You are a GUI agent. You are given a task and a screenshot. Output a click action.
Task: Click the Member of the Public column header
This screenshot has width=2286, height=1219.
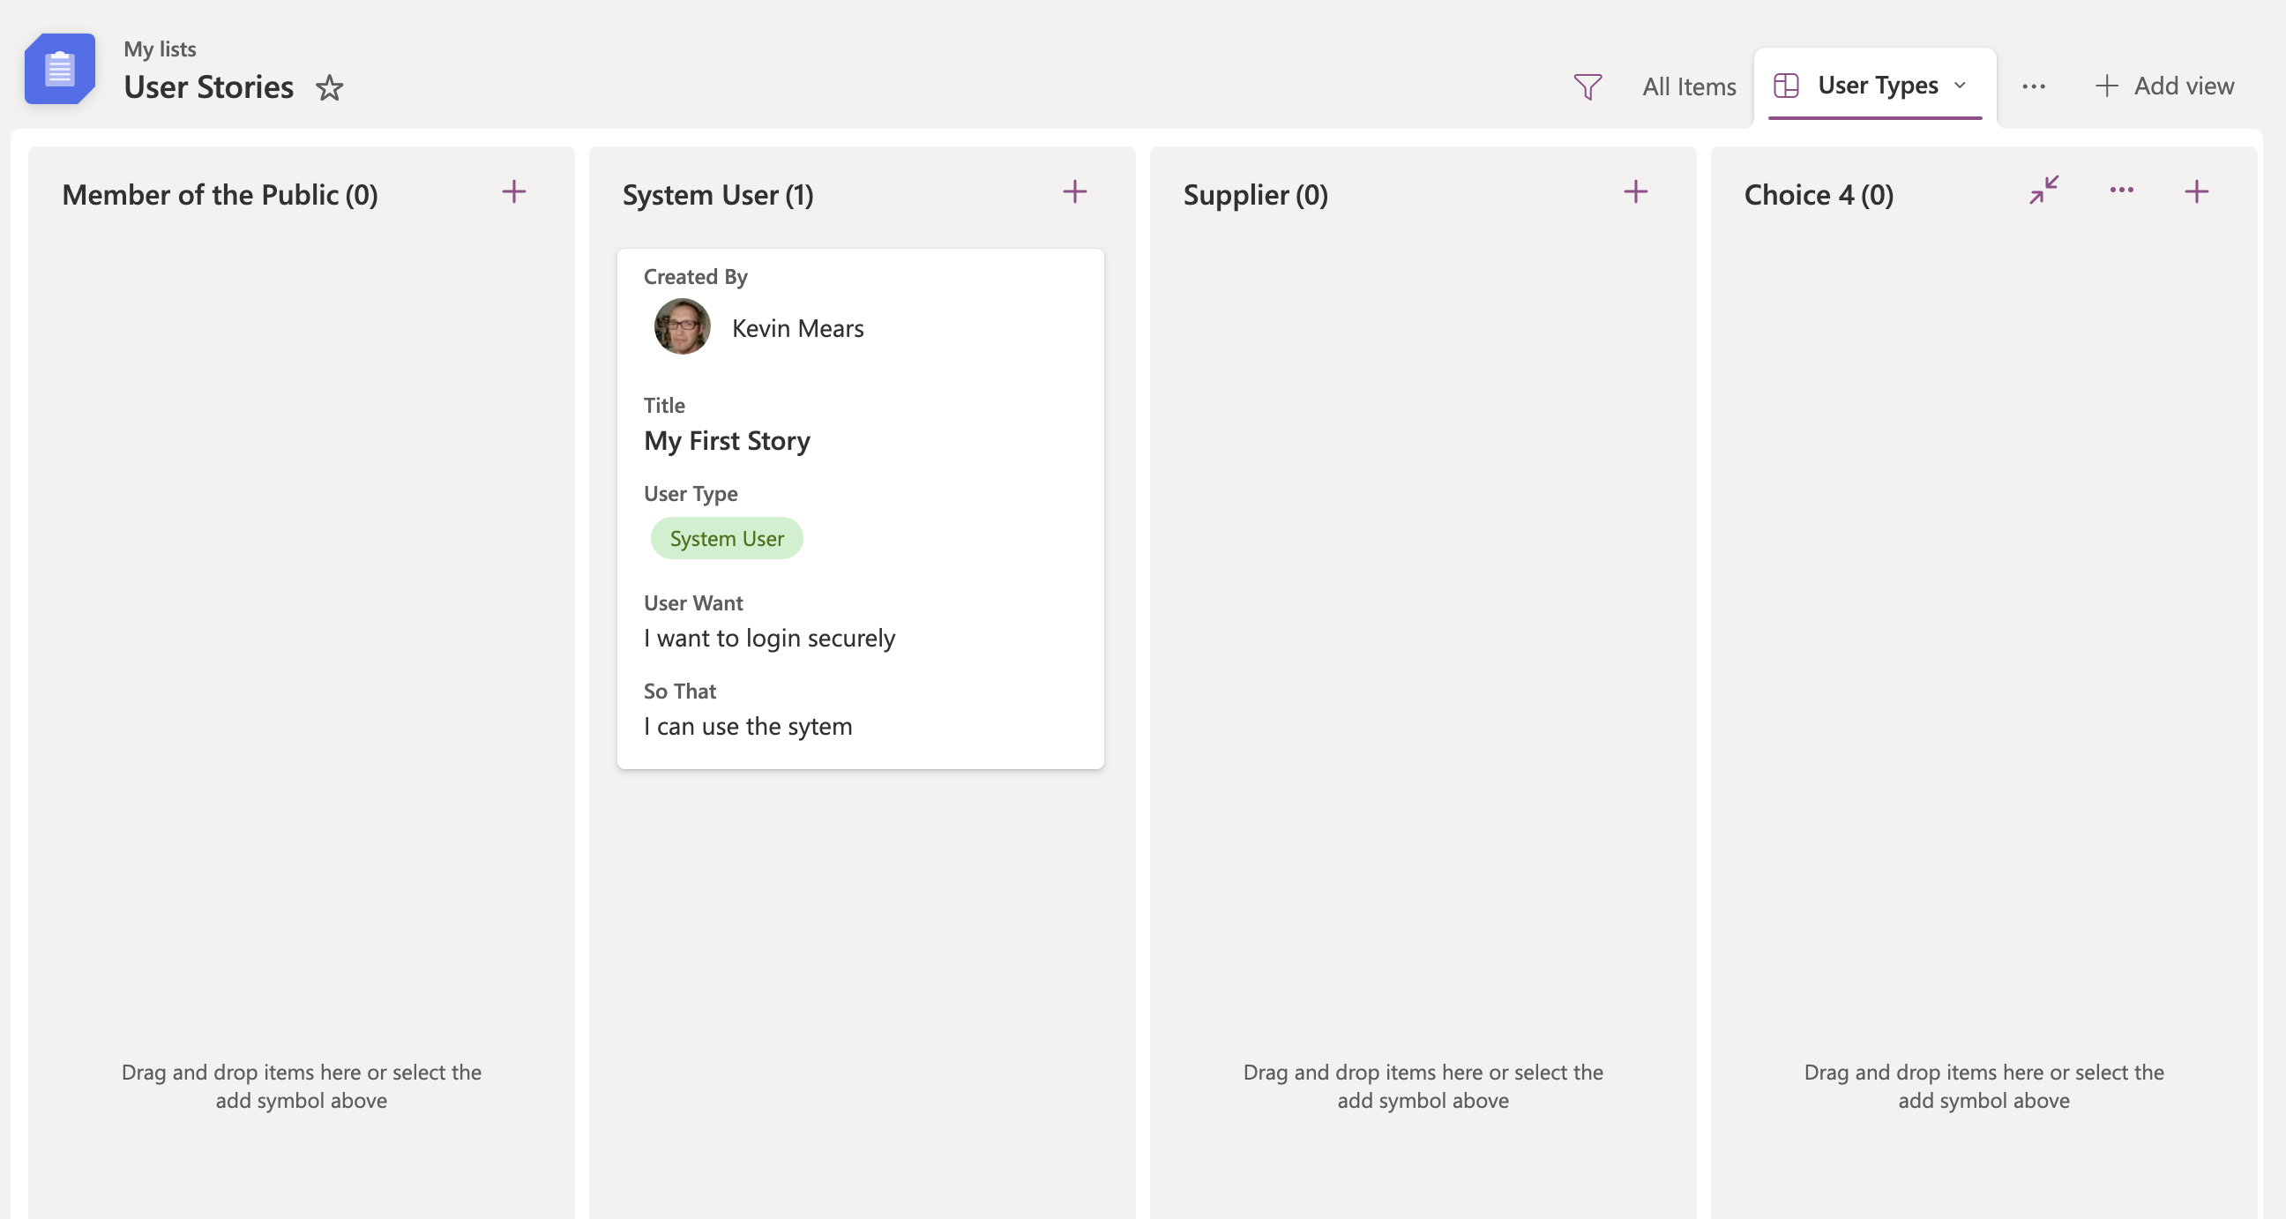point(220,194)
